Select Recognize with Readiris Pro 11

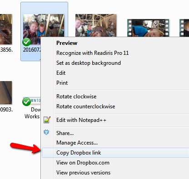click(93, 53)
